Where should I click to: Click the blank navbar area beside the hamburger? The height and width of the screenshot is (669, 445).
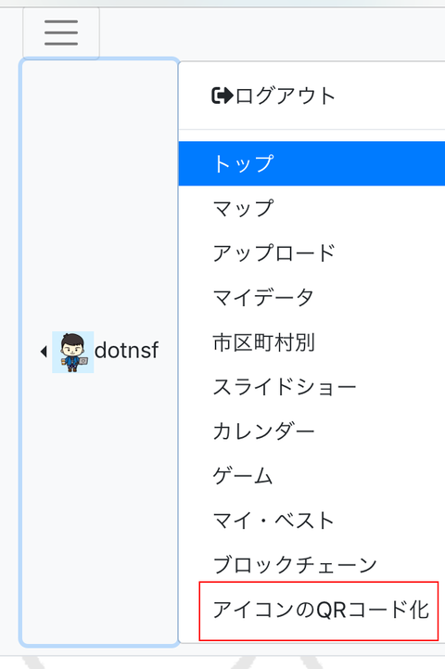273,32
